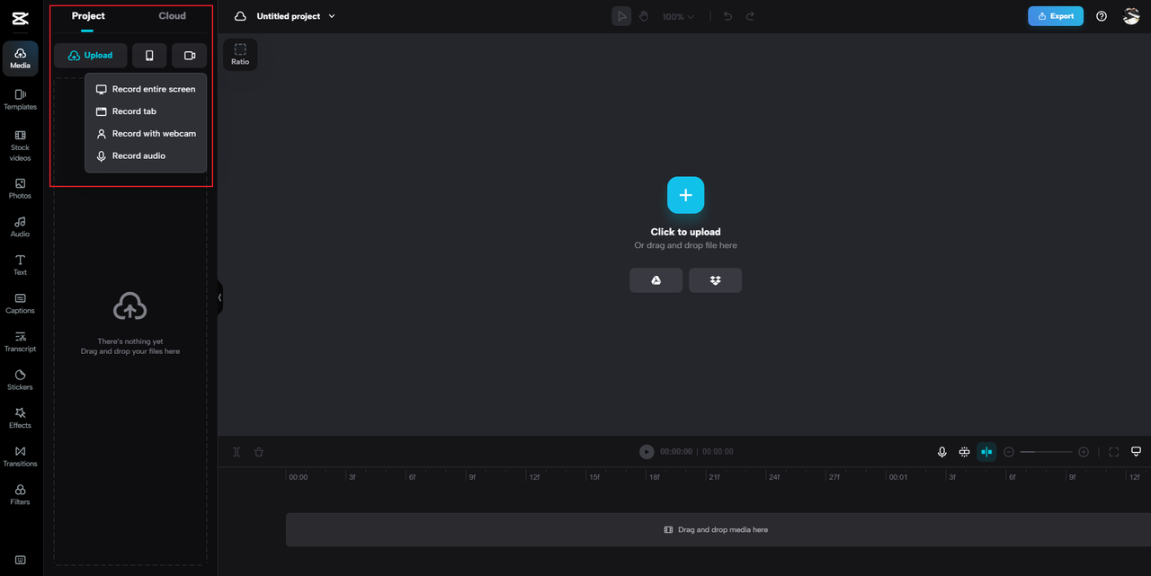Open the user profile avatar
Viewport: 1151px width, 576px height.
click(1131, 16)
